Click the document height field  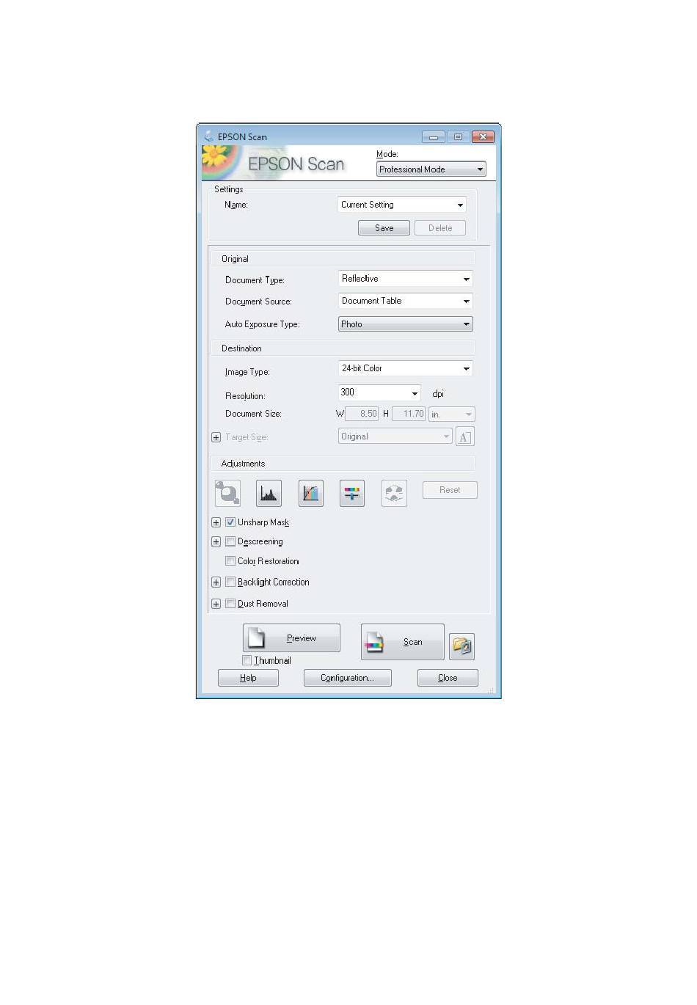point(409,414)
